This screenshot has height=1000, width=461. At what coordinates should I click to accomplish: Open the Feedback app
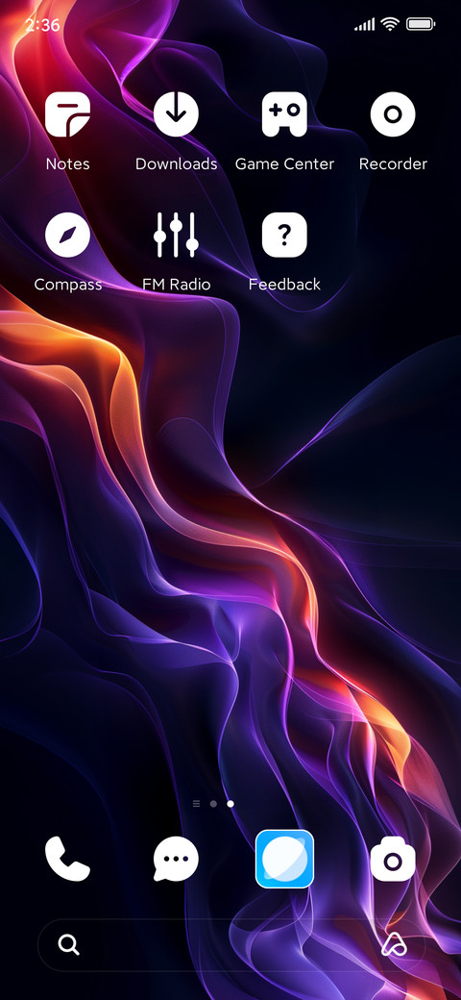tap(284, 236)
